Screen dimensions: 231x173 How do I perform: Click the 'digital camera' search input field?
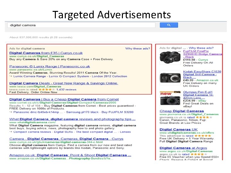click(81, 25)
